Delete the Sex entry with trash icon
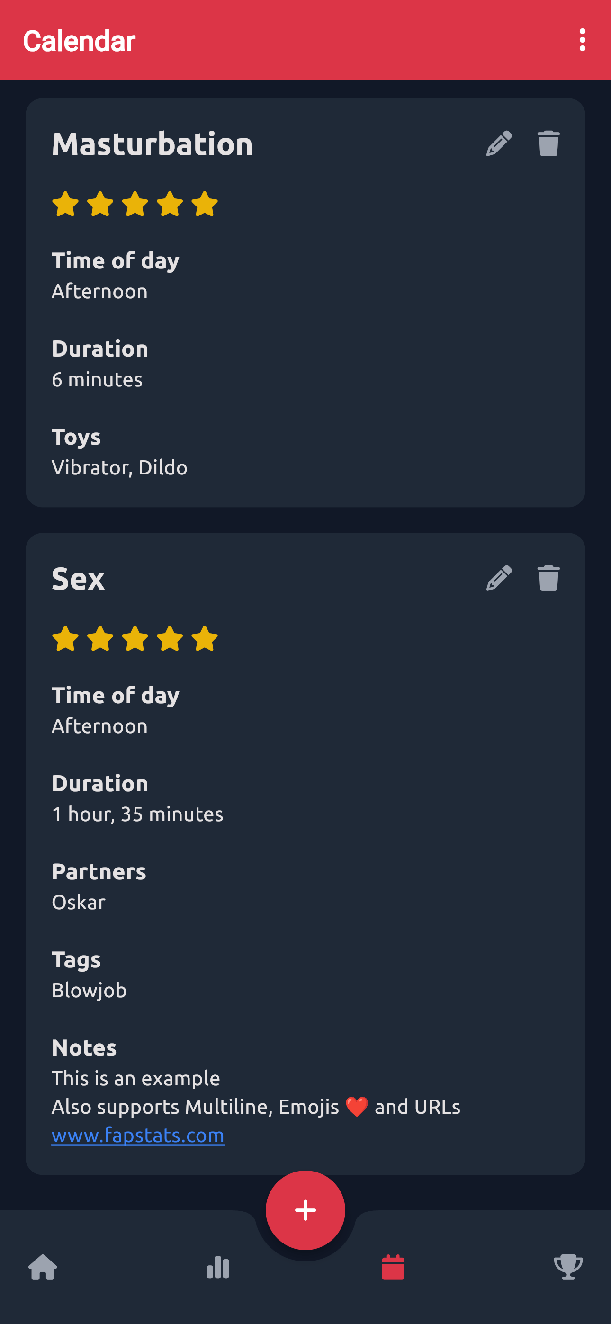 (x=548, y=578)
